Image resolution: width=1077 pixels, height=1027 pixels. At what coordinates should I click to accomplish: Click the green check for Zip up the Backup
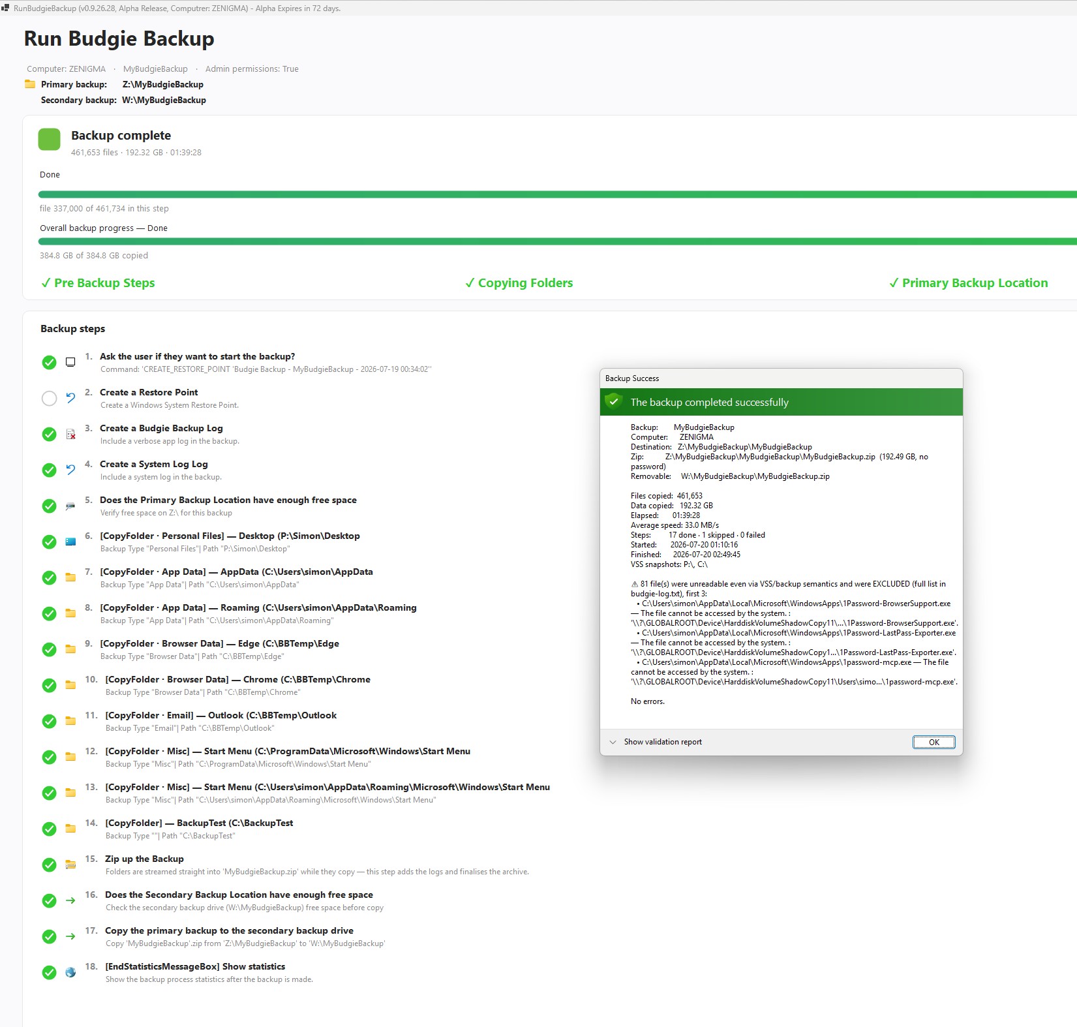coord(49,865)
